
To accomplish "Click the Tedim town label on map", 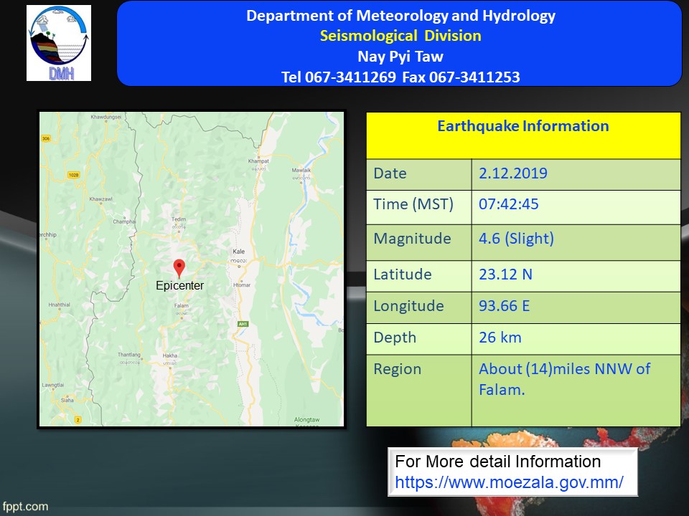I will [179, 220].
